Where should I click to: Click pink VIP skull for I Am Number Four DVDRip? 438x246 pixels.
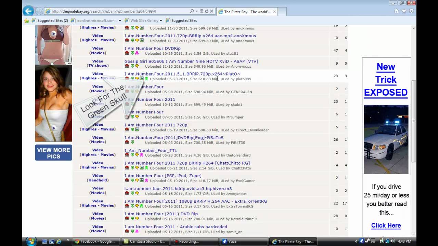coord(137,54)
